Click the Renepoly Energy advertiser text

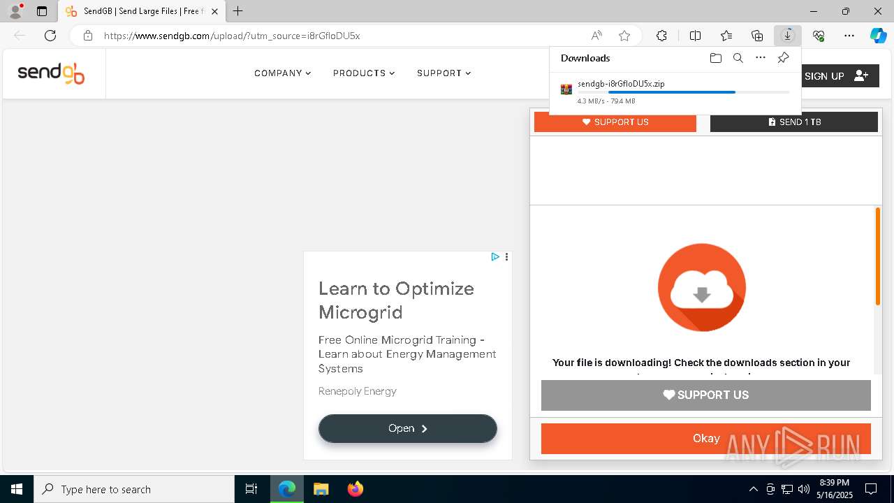point(358,391)
